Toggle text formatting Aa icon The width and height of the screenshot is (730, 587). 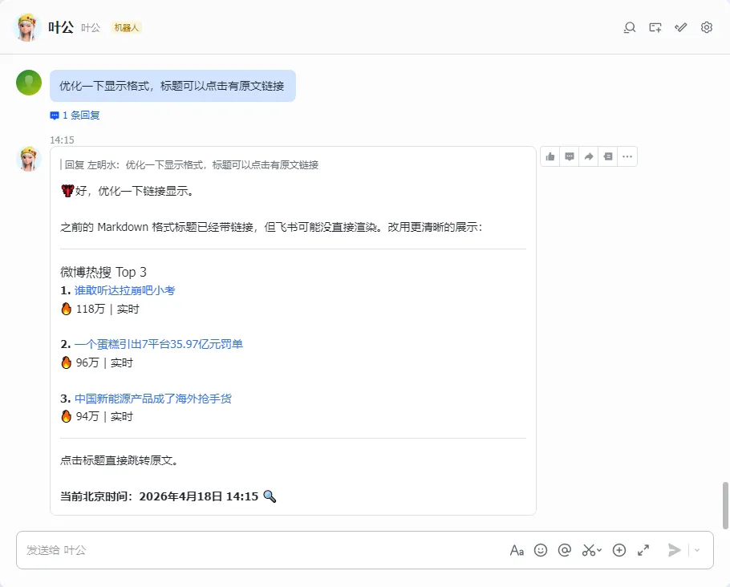click(517, 550)
